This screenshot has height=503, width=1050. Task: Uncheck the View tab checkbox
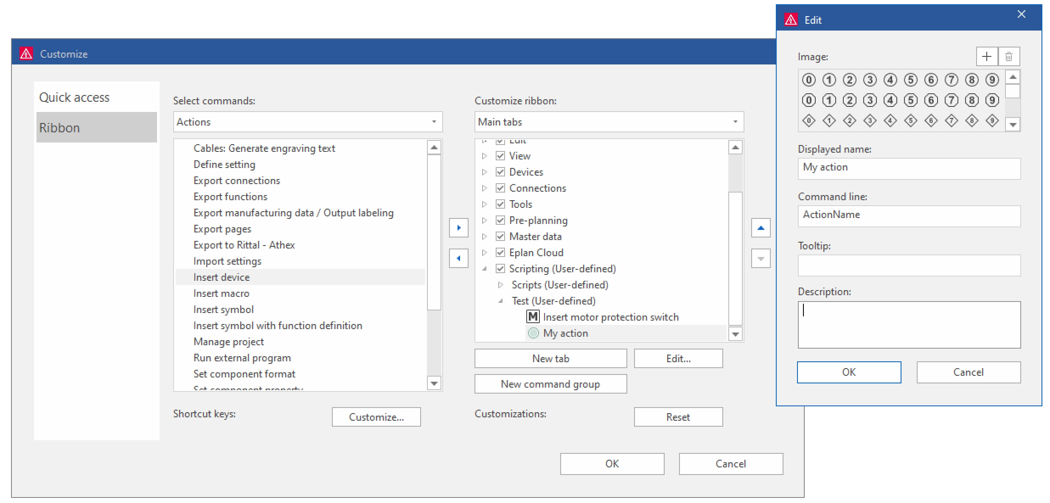pos(500,156)
